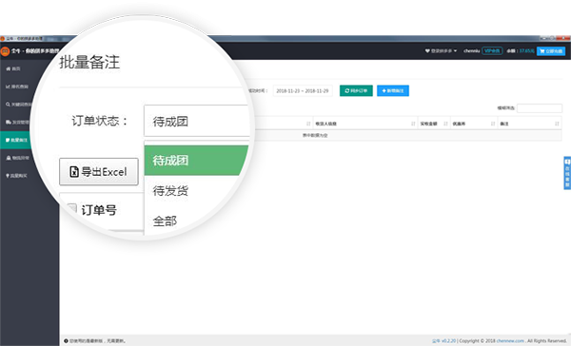Open the chenniew.com footer link
Viewport: 571px width, 346px height.
click(x=510, y=341)
